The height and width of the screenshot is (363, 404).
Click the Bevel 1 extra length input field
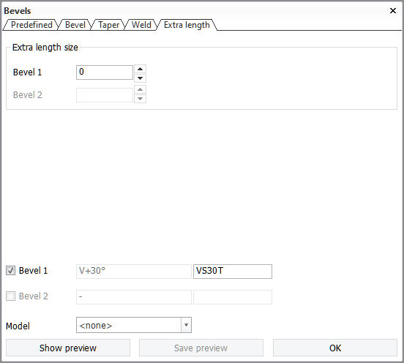(105, 72)
